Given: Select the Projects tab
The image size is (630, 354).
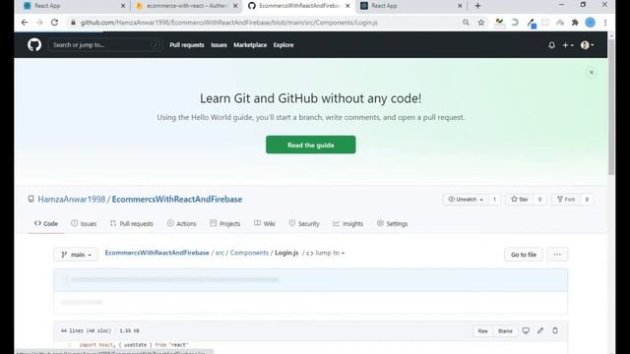Looking at the screenshot, I should (225, 223).
